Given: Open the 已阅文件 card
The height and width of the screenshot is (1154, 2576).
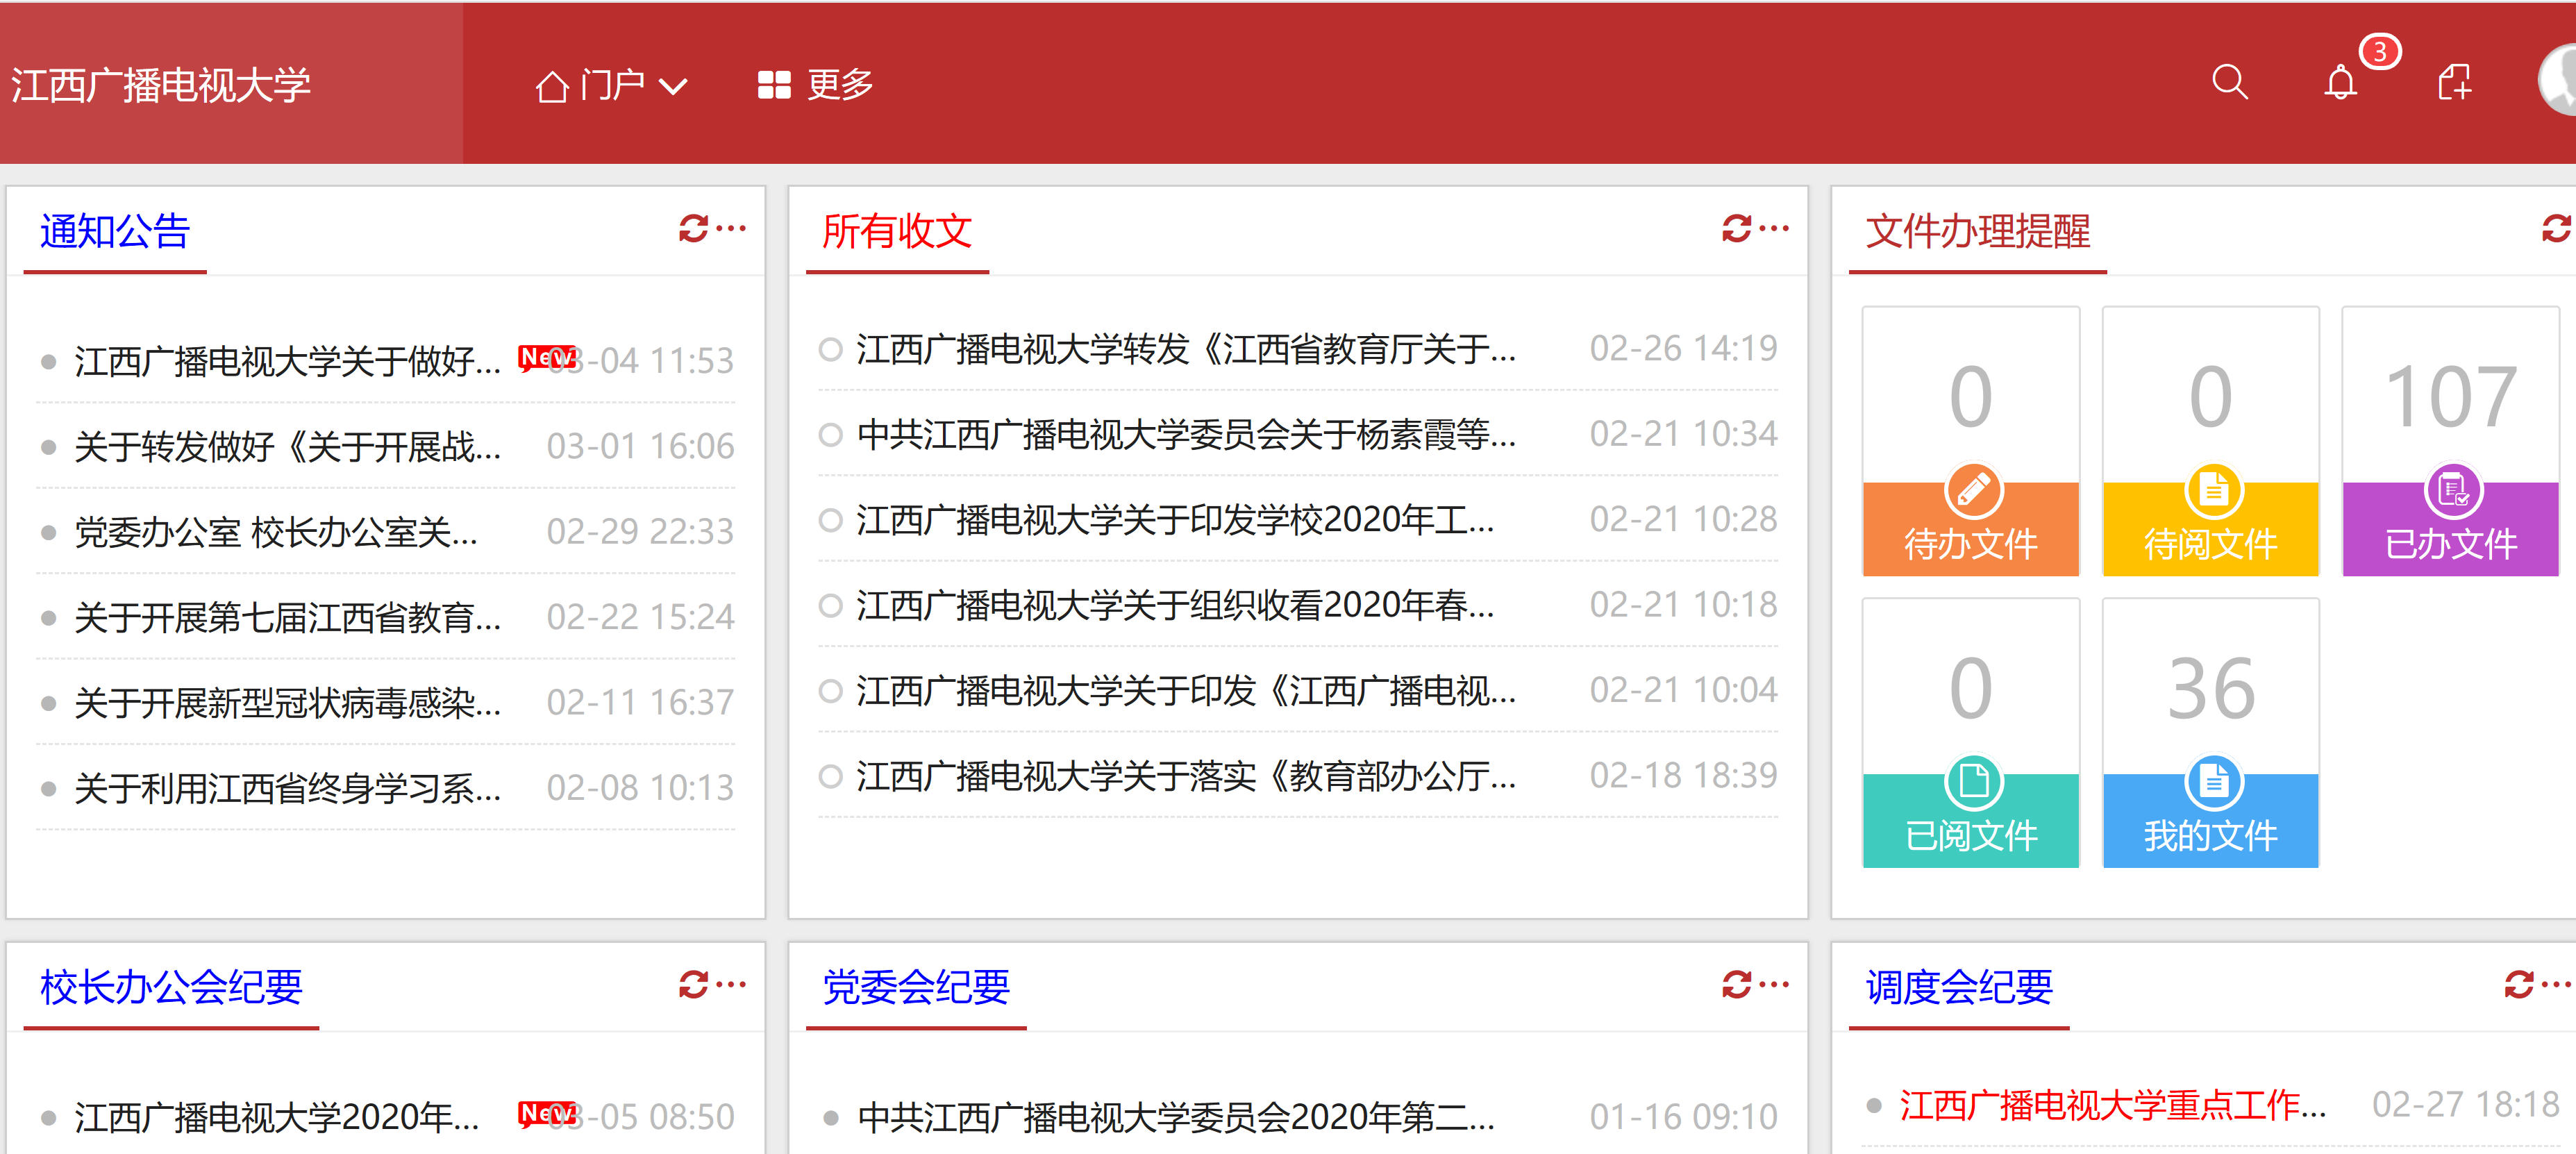Looking at the screenshot, I should pos(1971,733).
